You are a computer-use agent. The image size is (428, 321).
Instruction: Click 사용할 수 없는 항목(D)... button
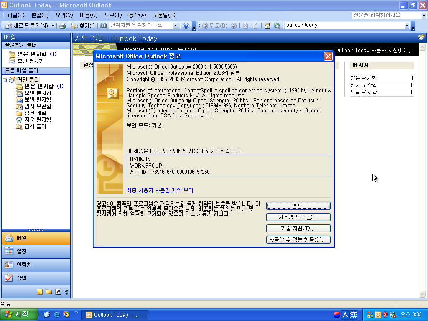(x=298, y=239)
